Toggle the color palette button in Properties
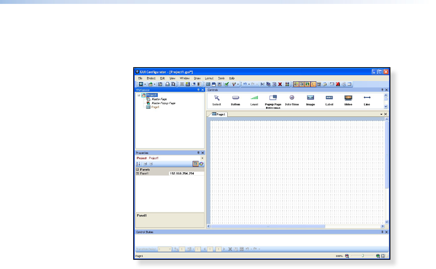 click(x=201, y=164)
